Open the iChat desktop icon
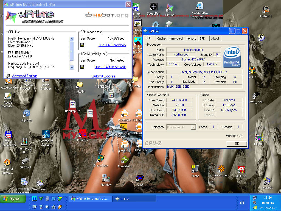 coord(140,180)
